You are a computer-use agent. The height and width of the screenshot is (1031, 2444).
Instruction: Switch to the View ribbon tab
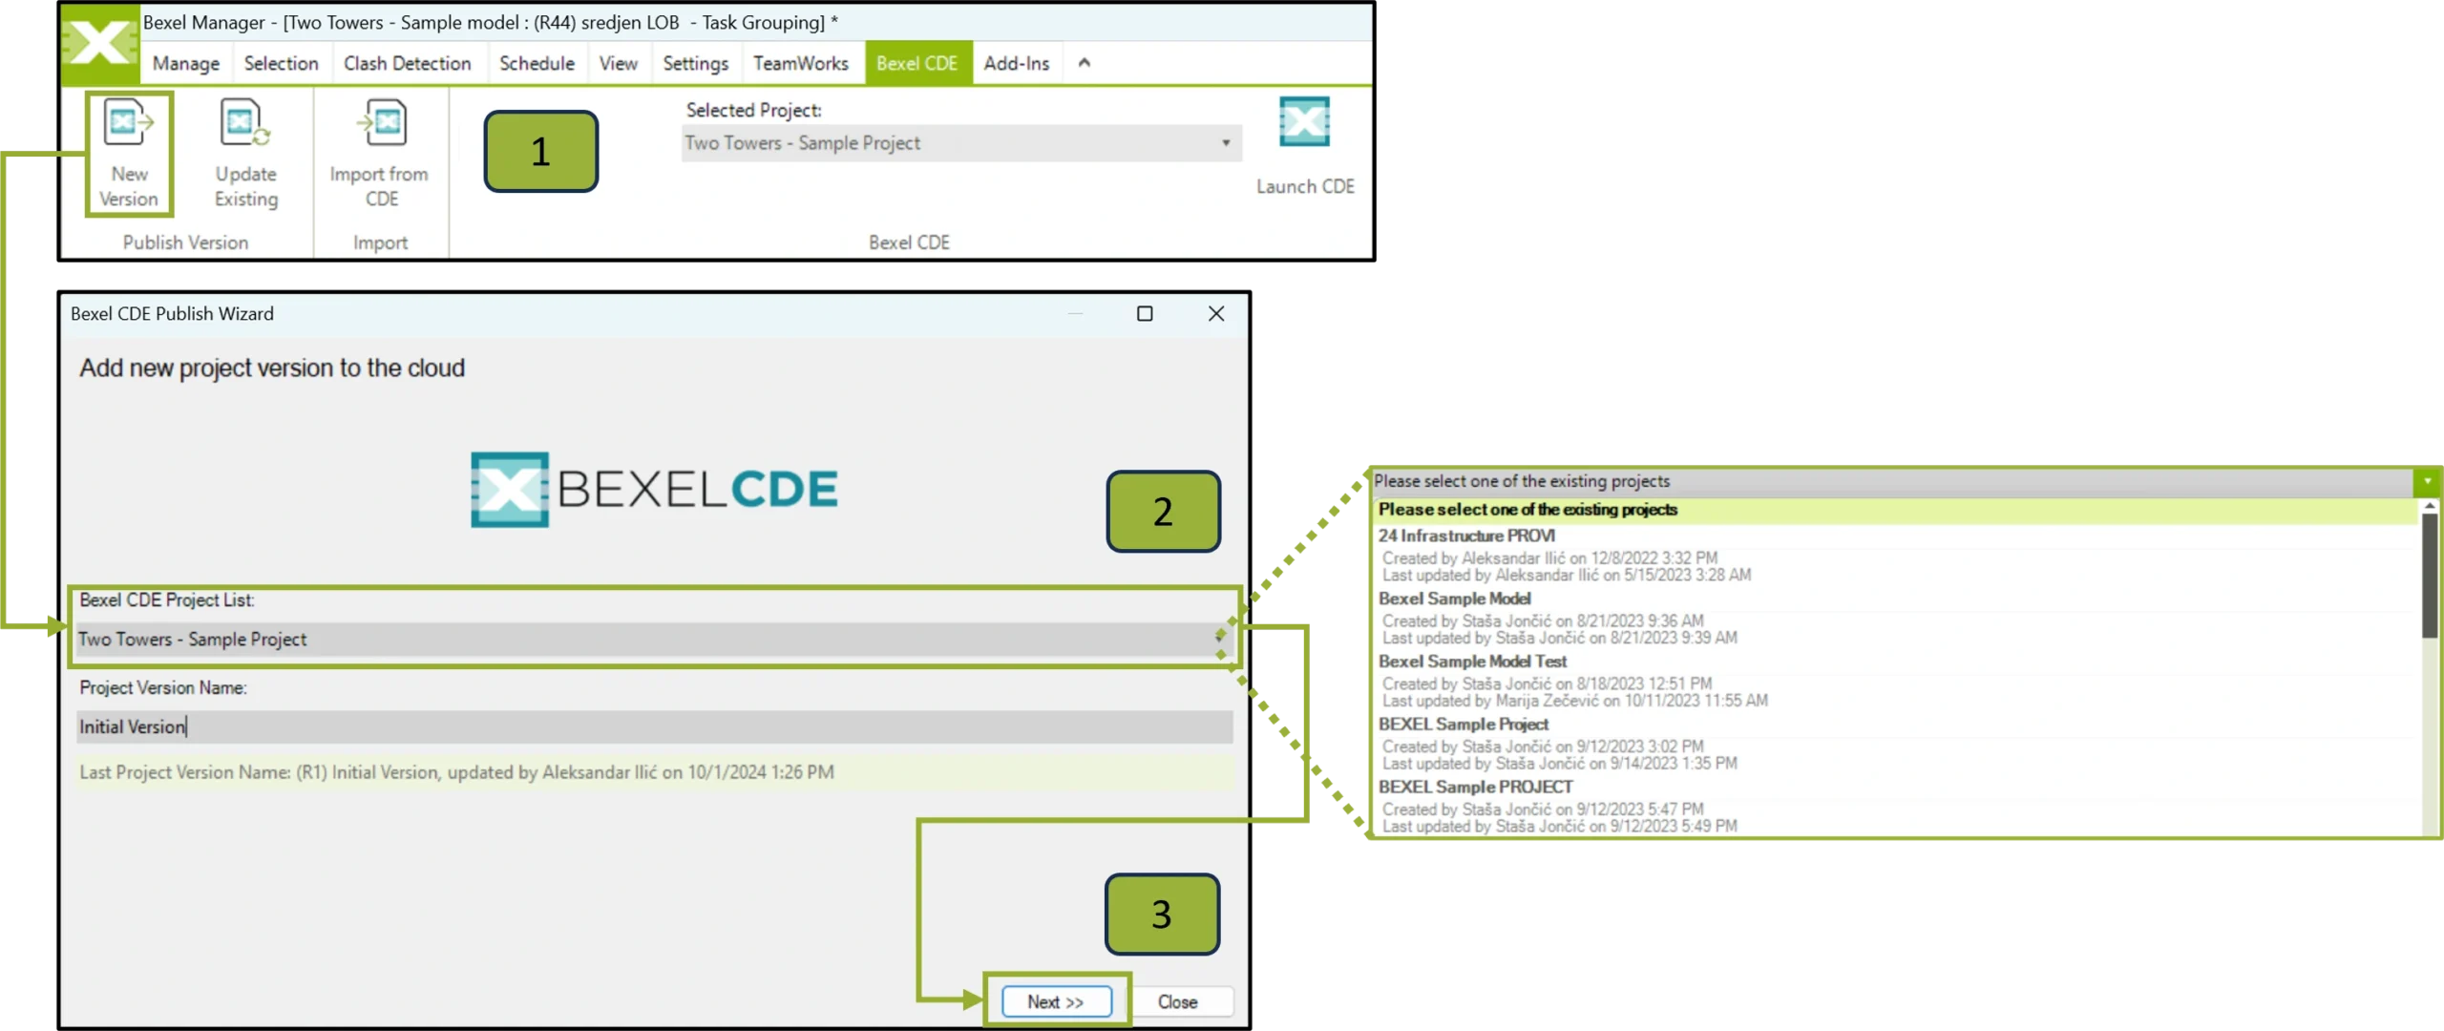tap(618, 63)
